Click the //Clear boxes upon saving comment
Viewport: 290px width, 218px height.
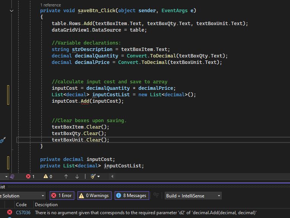click(89, 121)
